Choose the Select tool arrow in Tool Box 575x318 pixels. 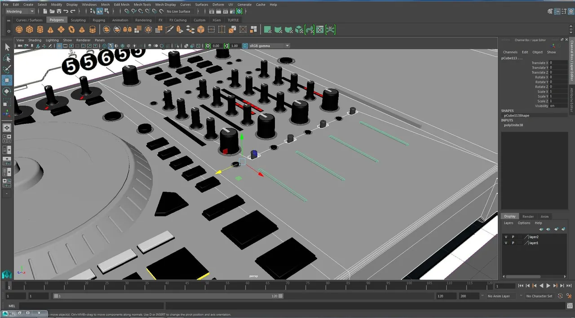tap(7, 47)
